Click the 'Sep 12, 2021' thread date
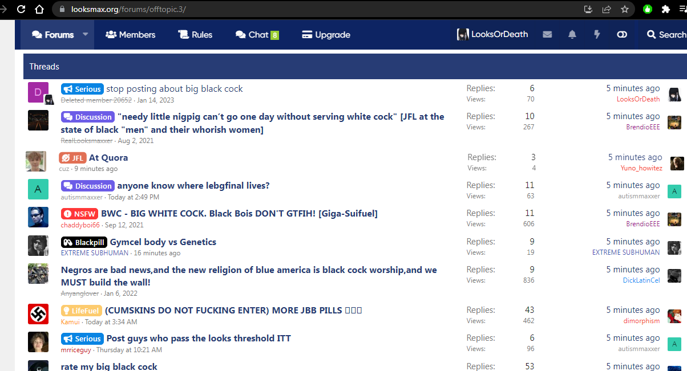The height and width of the screenshot is (371, 687). pyautogui.click(x=124, y=225)
